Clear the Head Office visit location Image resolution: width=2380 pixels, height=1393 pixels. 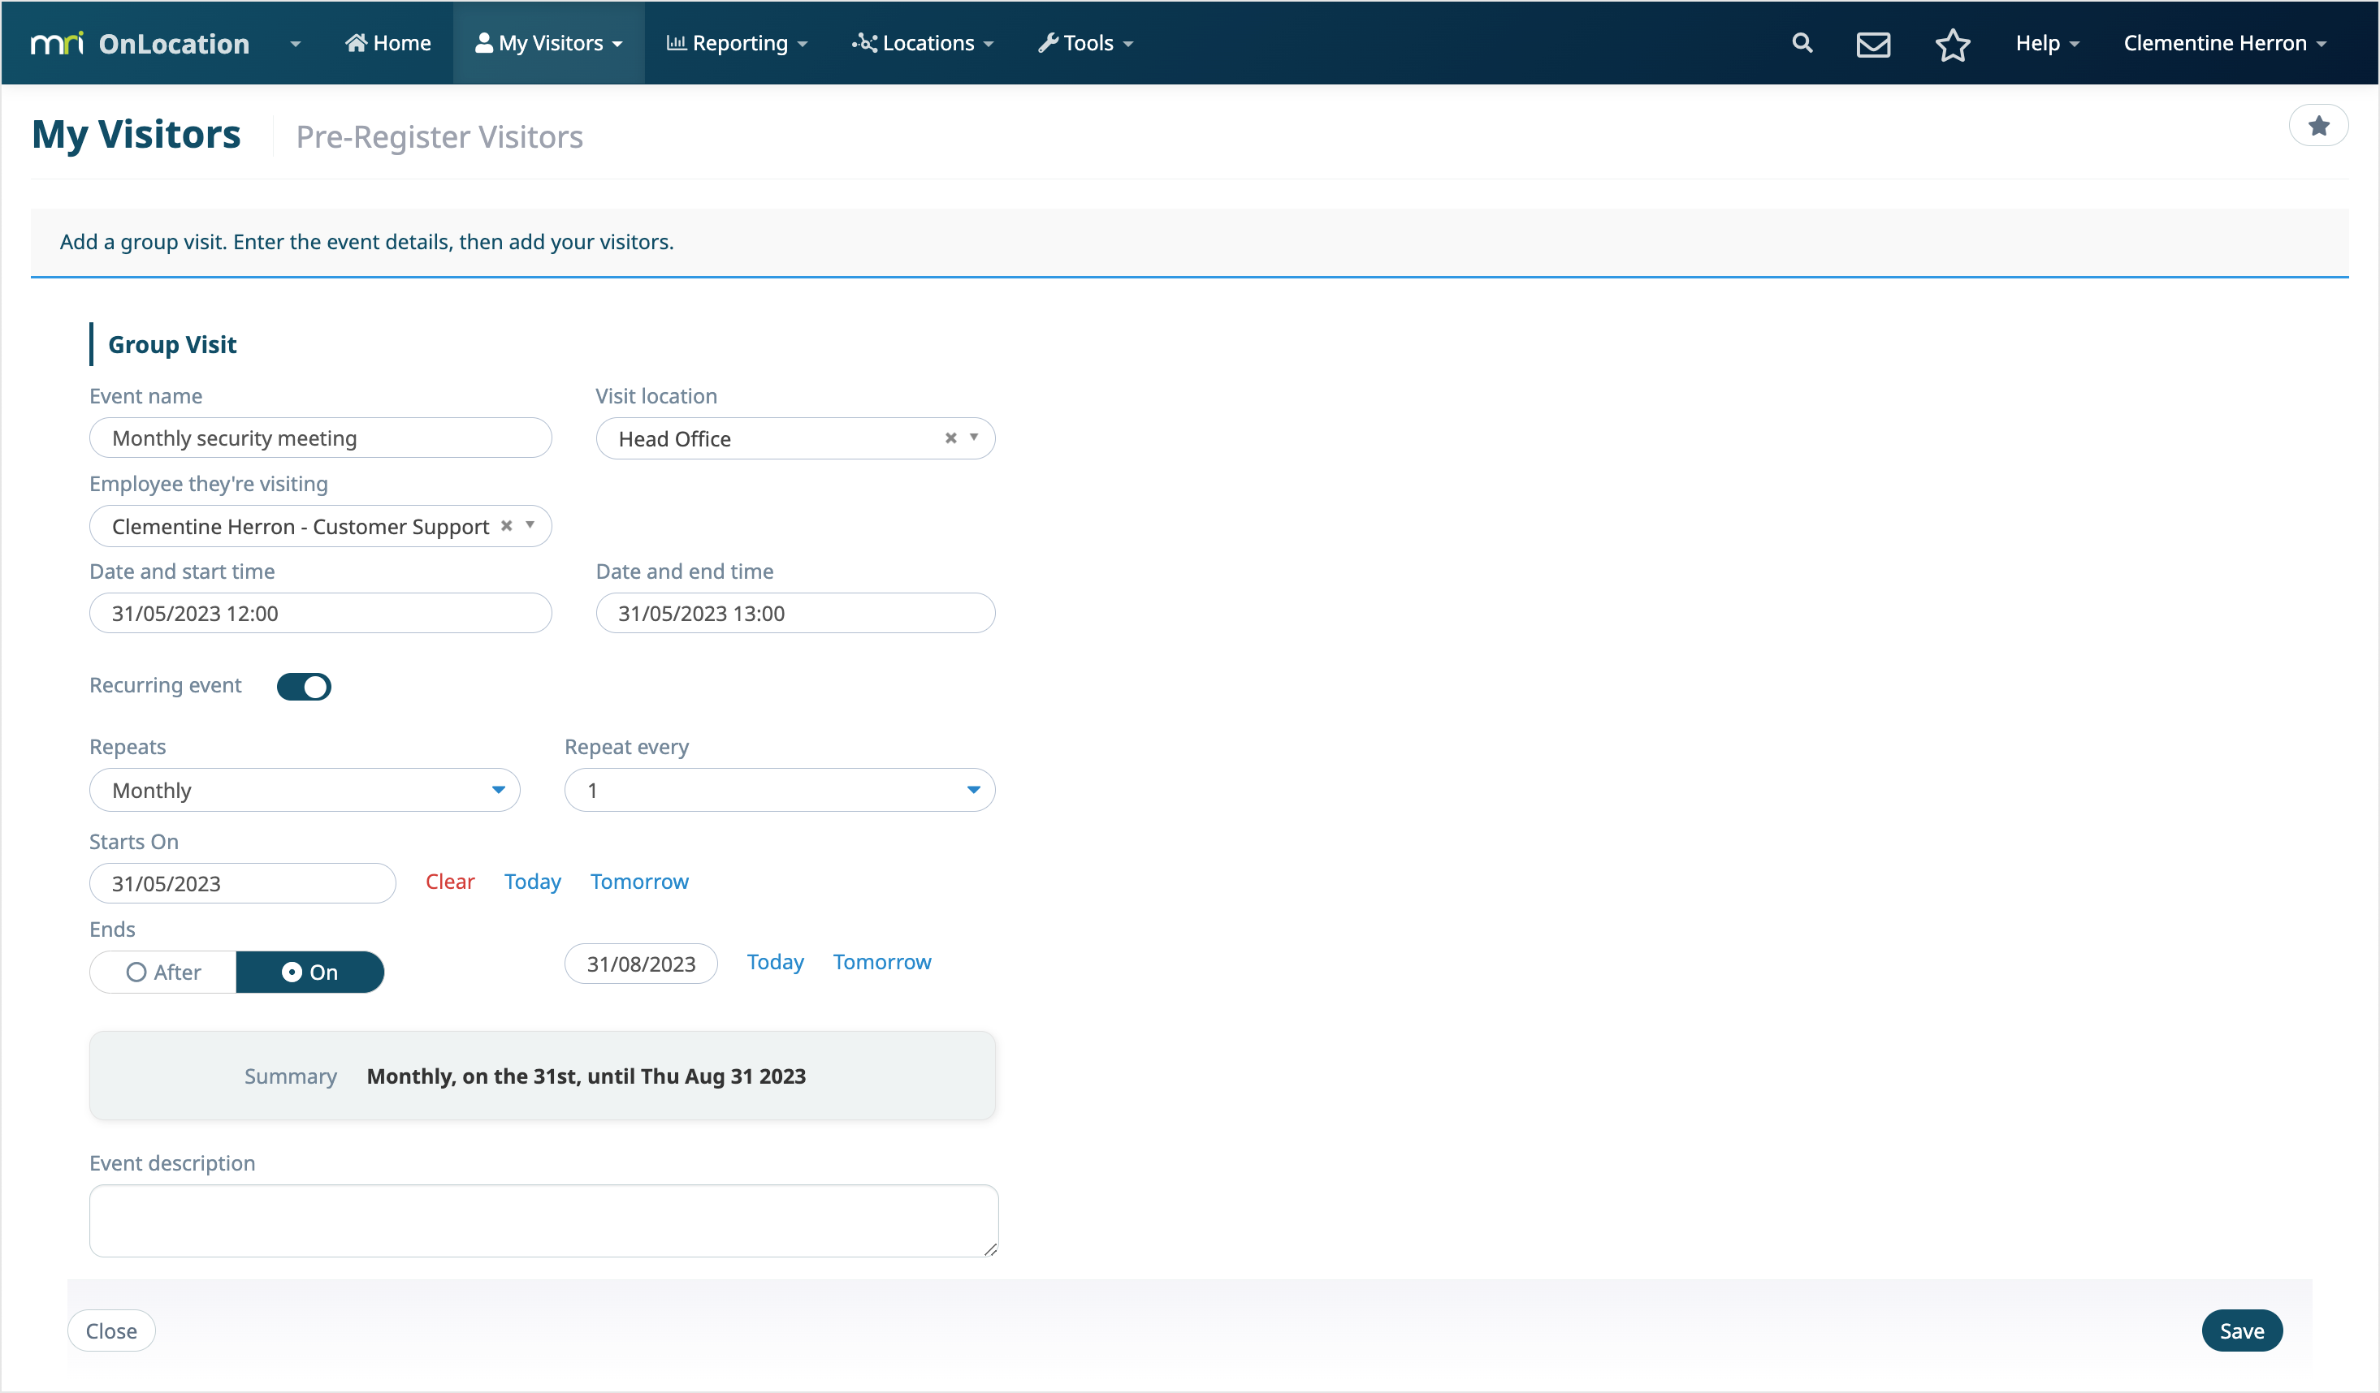[x=950, y=438]
